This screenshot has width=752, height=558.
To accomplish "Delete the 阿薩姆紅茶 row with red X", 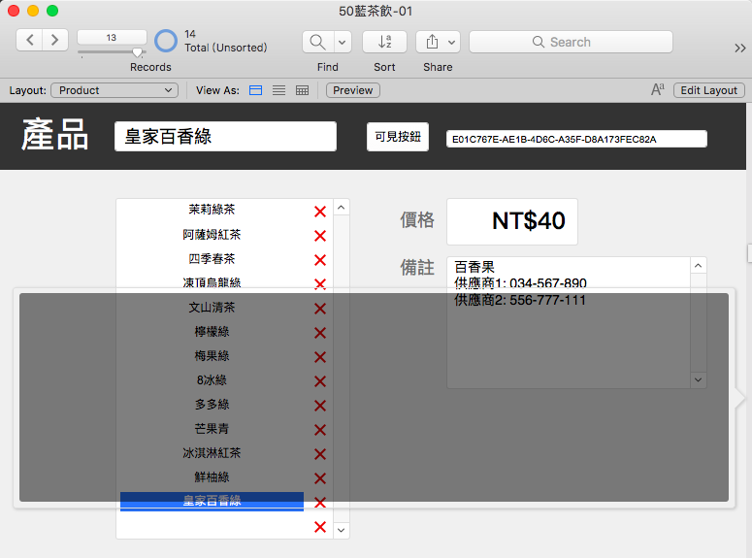I will [320, 236].
